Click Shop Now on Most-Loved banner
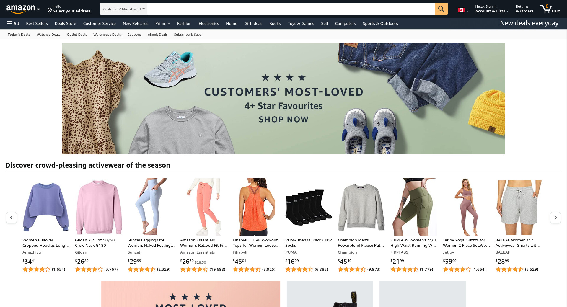The height and width of the screenshot is (307, 567). pyautogui.click(x=283, y=120)
